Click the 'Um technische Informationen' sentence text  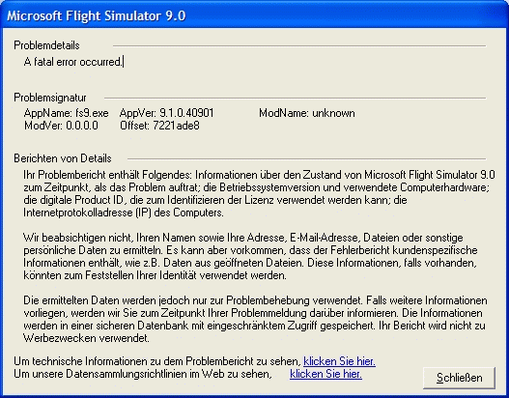(157, 361)
